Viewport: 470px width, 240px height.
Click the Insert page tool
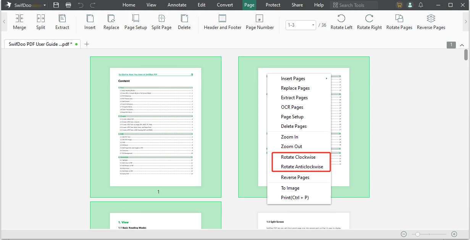click(x=90, y=22)
